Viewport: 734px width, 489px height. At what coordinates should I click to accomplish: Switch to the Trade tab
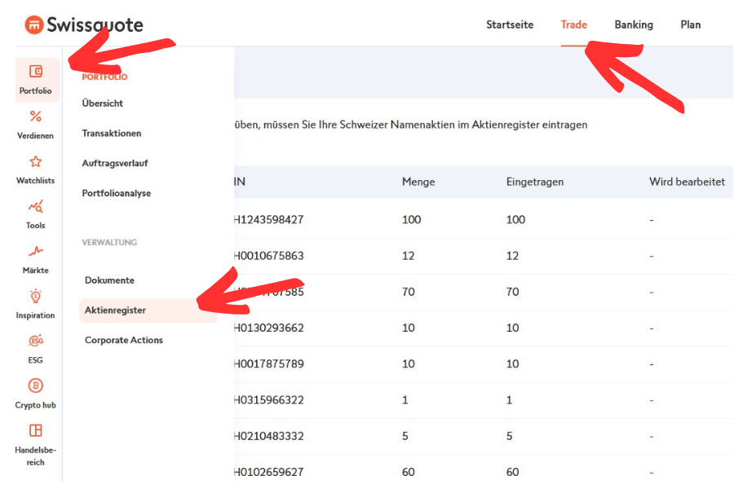click(573, 24)
